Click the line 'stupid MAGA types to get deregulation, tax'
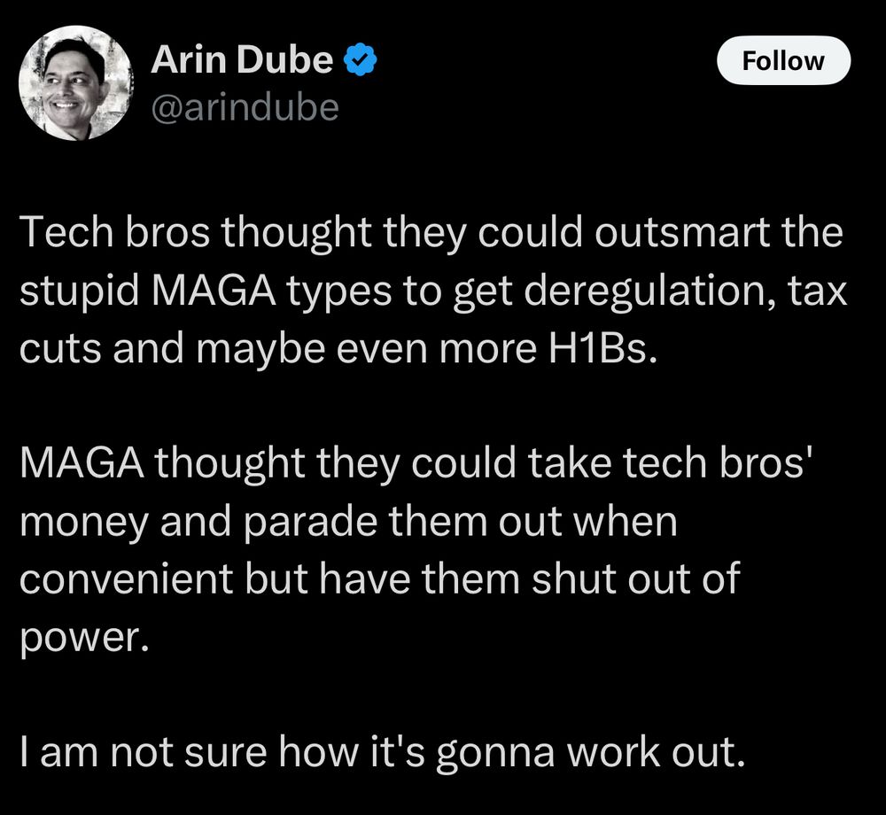 click(x=433, y=291)
